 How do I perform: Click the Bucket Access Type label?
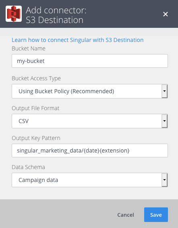[x=36, y=78]
